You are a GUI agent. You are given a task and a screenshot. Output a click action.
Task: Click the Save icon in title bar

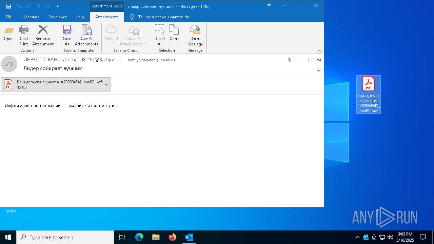point(9,6)
